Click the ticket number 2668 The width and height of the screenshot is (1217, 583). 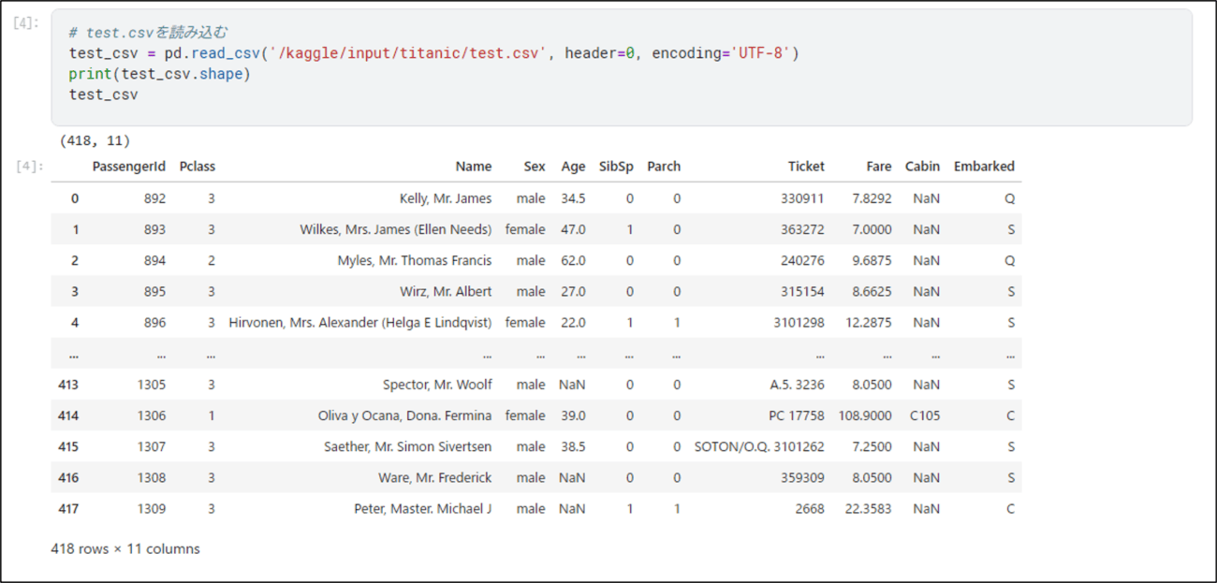point(810,508)
